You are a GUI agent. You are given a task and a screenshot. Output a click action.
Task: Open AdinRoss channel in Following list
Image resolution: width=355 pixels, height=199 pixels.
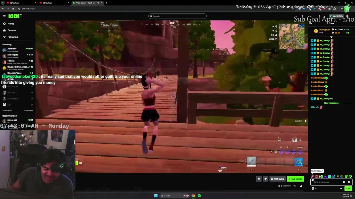click(x=18, y=50)
